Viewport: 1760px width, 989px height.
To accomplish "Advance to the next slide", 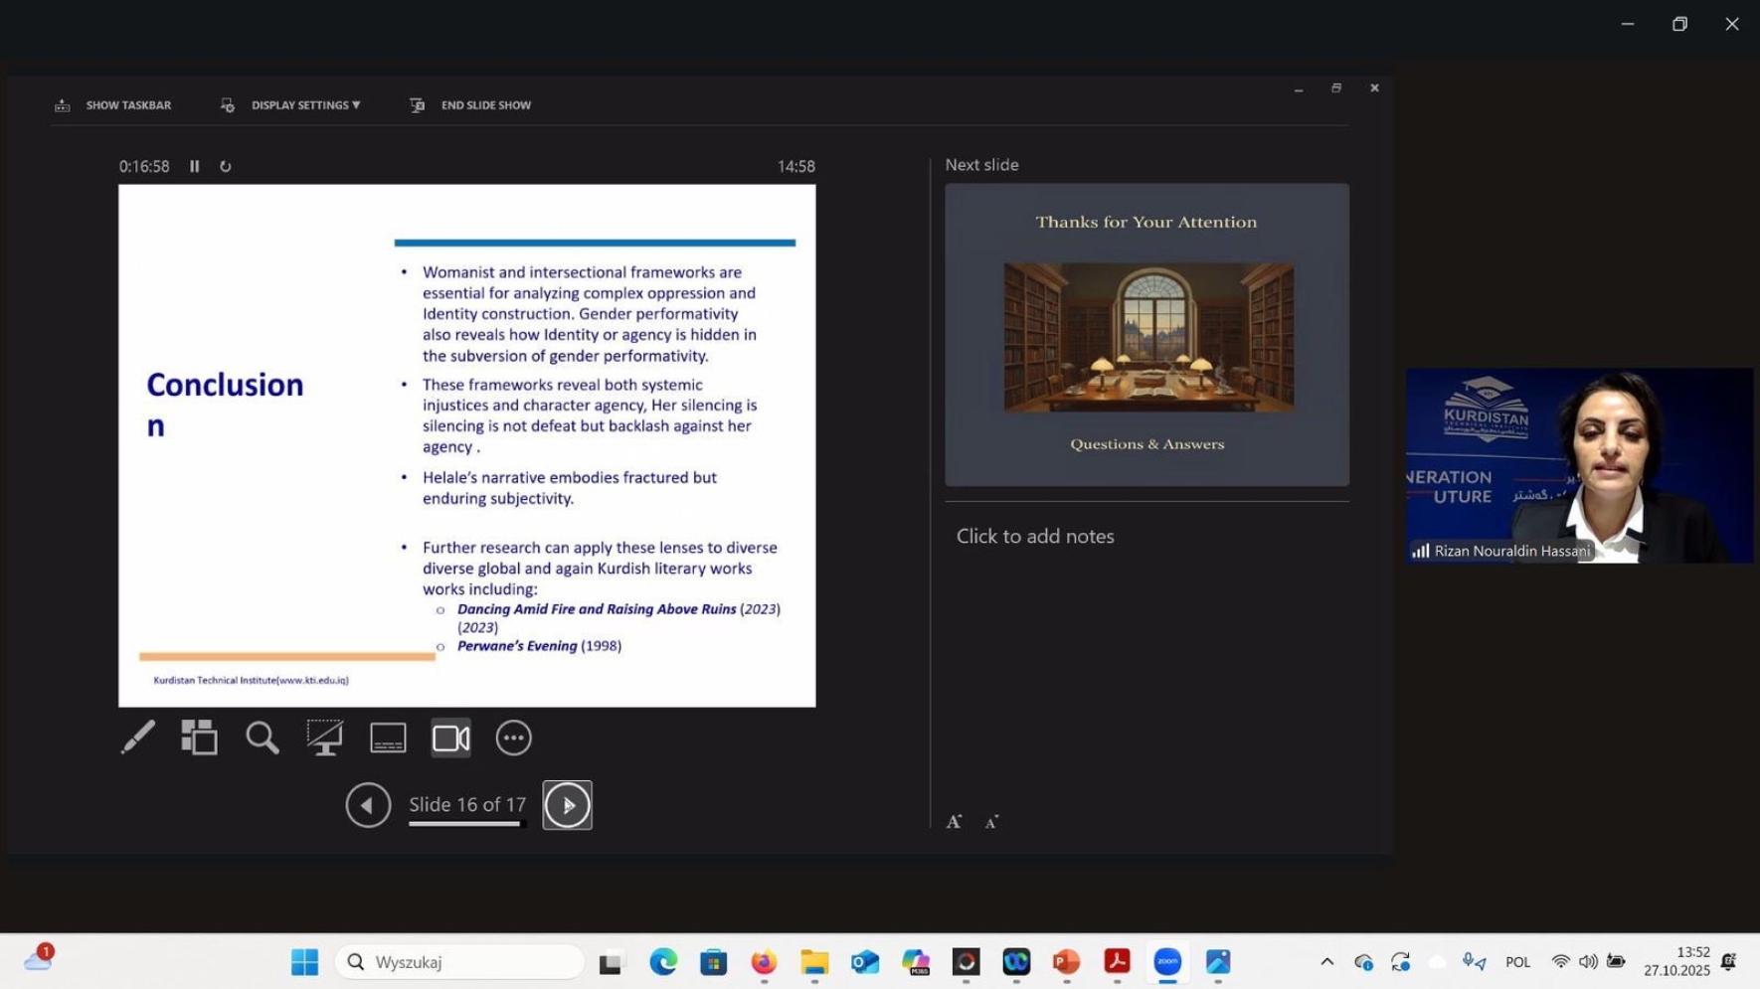I will pyautogui.click(x=567, y=805).
